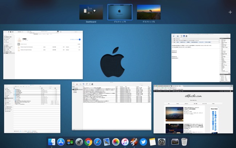This screenshot has width=236, height=148.
Task: Open the yellow notepad Dock icon
Action: [x=152, y=142]
